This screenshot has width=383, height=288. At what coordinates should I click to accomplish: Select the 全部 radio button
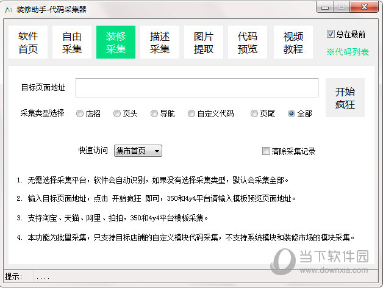[x=292, y=113]
